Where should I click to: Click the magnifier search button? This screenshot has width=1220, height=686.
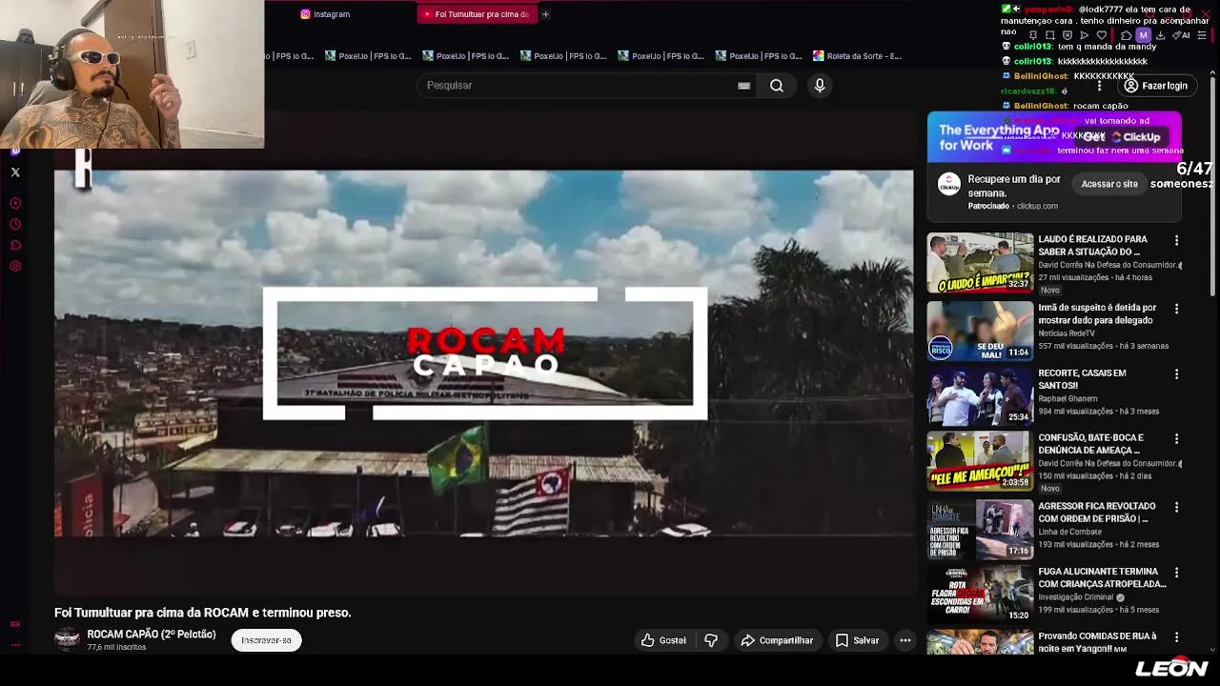777,86
